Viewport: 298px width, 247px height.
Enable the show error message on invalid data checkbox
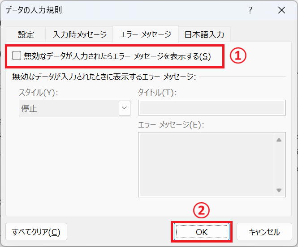click(17, 56)
